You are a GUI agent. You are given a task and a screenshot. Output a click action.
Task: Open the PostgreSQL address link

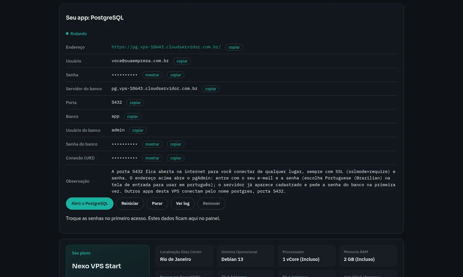(166, 47)
